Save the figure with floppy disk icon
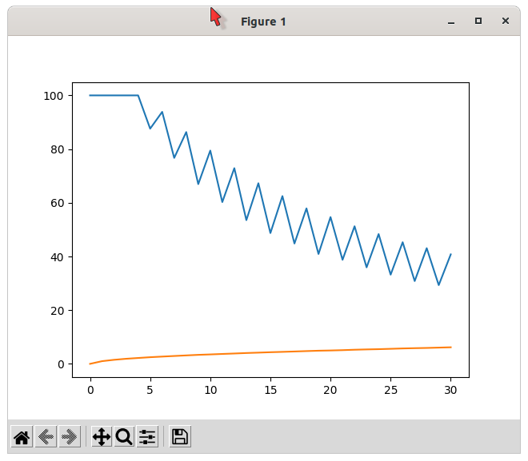Image resolution: width=528 pixels, height=461 pixels. click(x=180, y=436)
